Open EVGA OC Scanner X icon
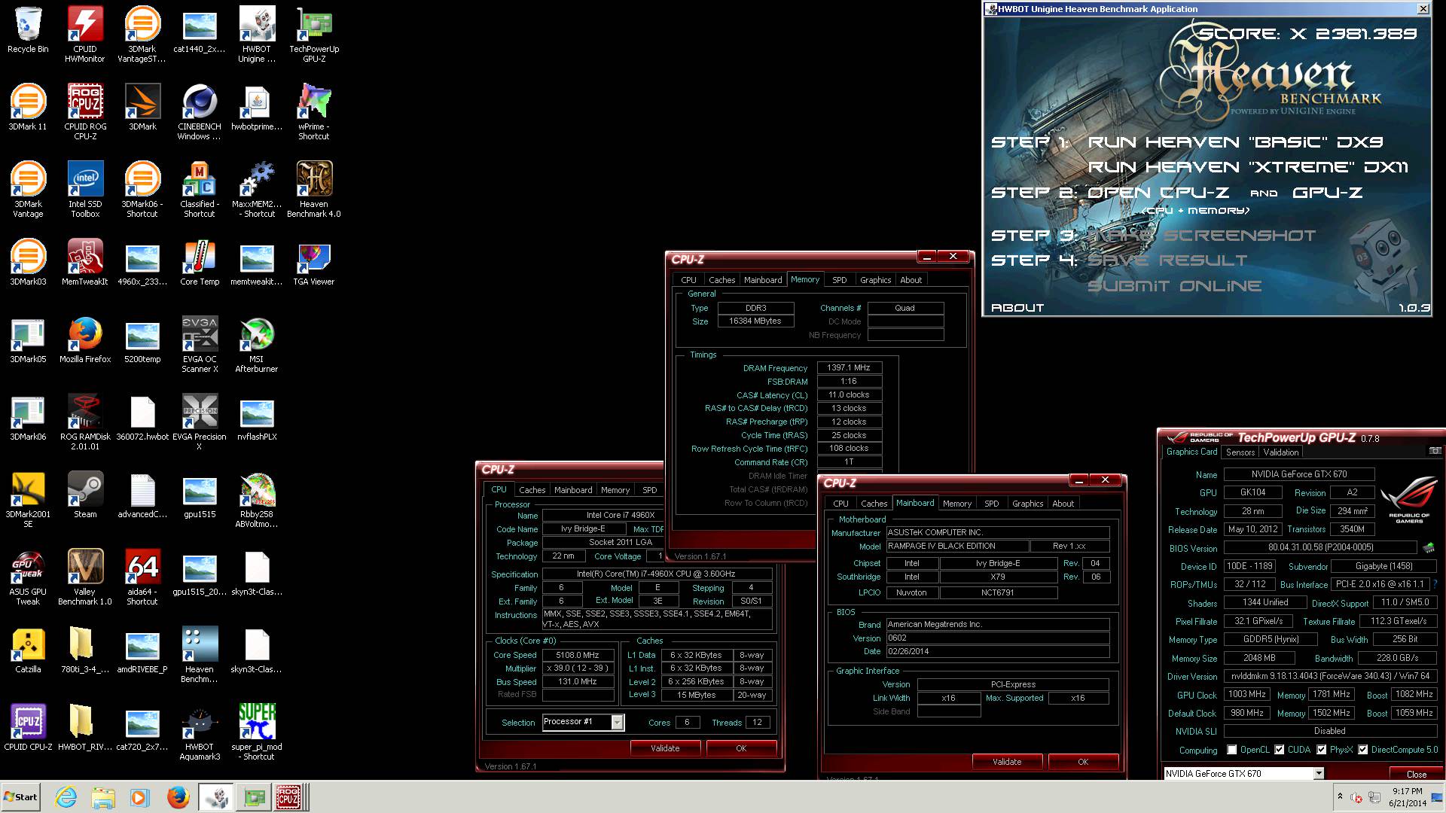Screen dimensions: 1446x813 click(200, 344)
